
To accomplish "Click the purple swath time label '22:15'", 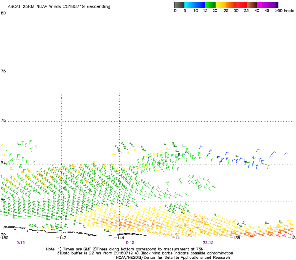I will tap(208, 243).
